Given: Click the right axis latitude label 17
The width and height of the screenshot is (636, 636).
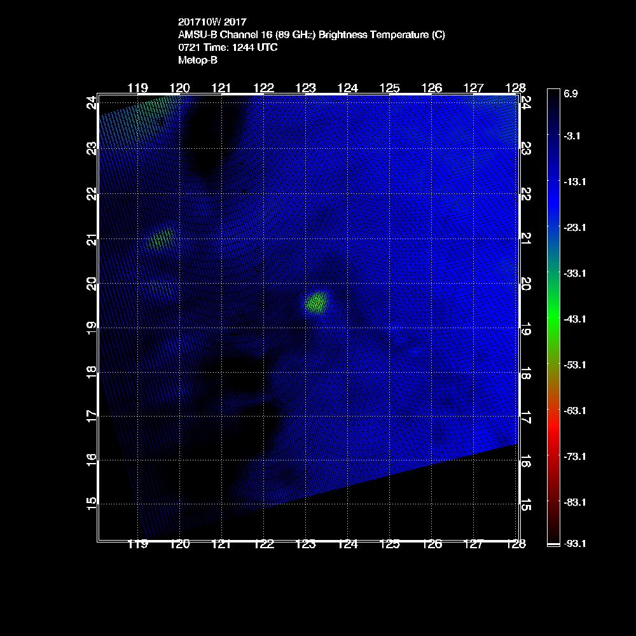Looking at the screenshot, I should pyautogui.click(x=525, y=417).
